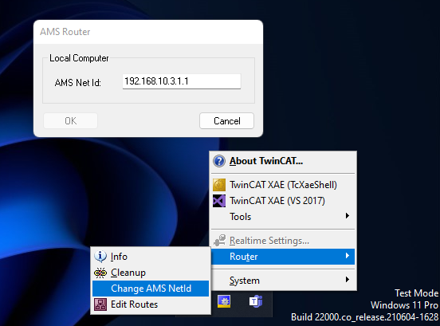This screenshot has width=440, height=326.
Task: Click the AMS Router title bar
Action: point(148,32)
